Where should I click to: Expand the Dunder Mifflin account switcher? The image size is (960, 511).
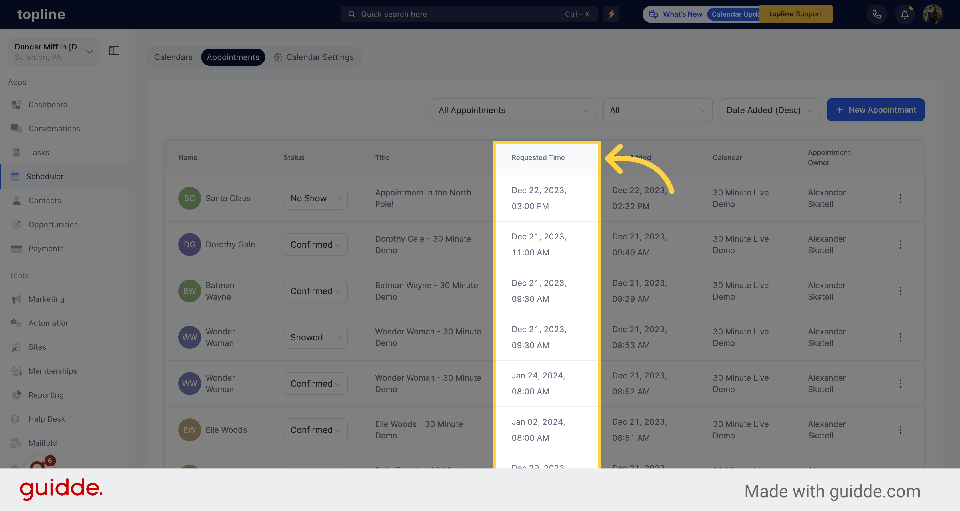pos(54,51)
